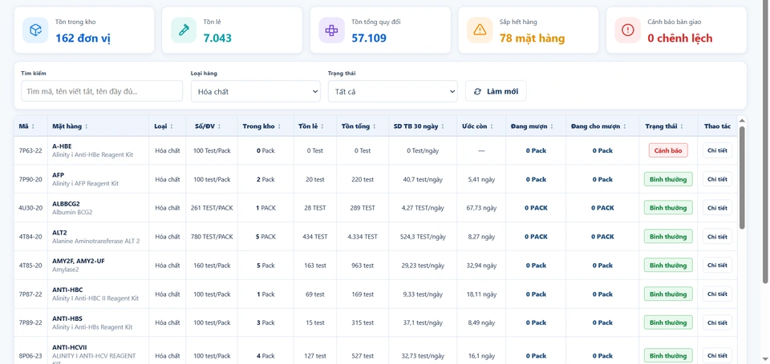Click the Amylase2 description text
Screen dimensions: 770x364
pos(65,270)
